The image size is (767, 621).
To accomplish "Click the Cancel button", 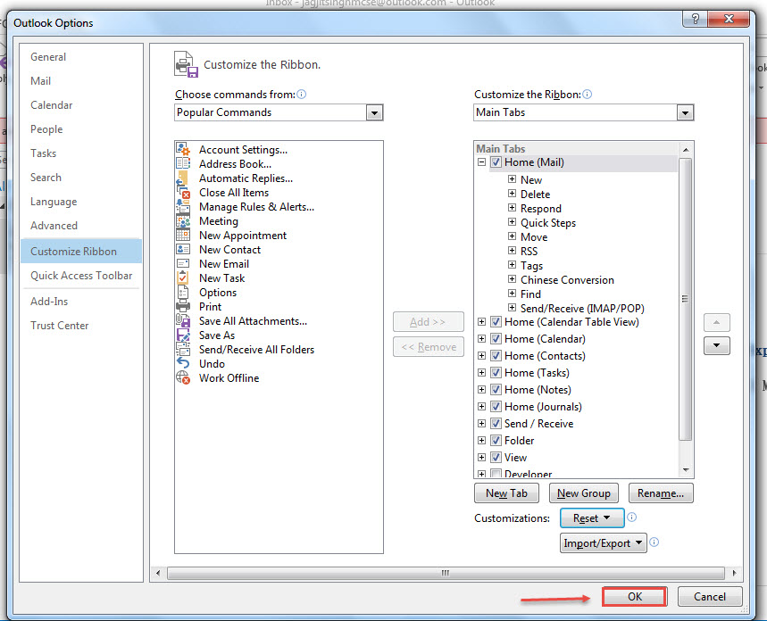I will pyautogui.click(x=710, y=597).
